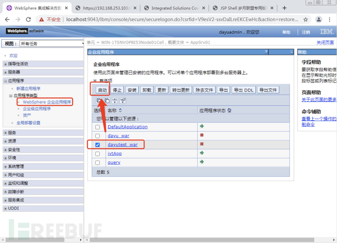Image resolution: width=337 pixels, height=243 pixels.
Task: Click the 启动 button
Action: 102,90
